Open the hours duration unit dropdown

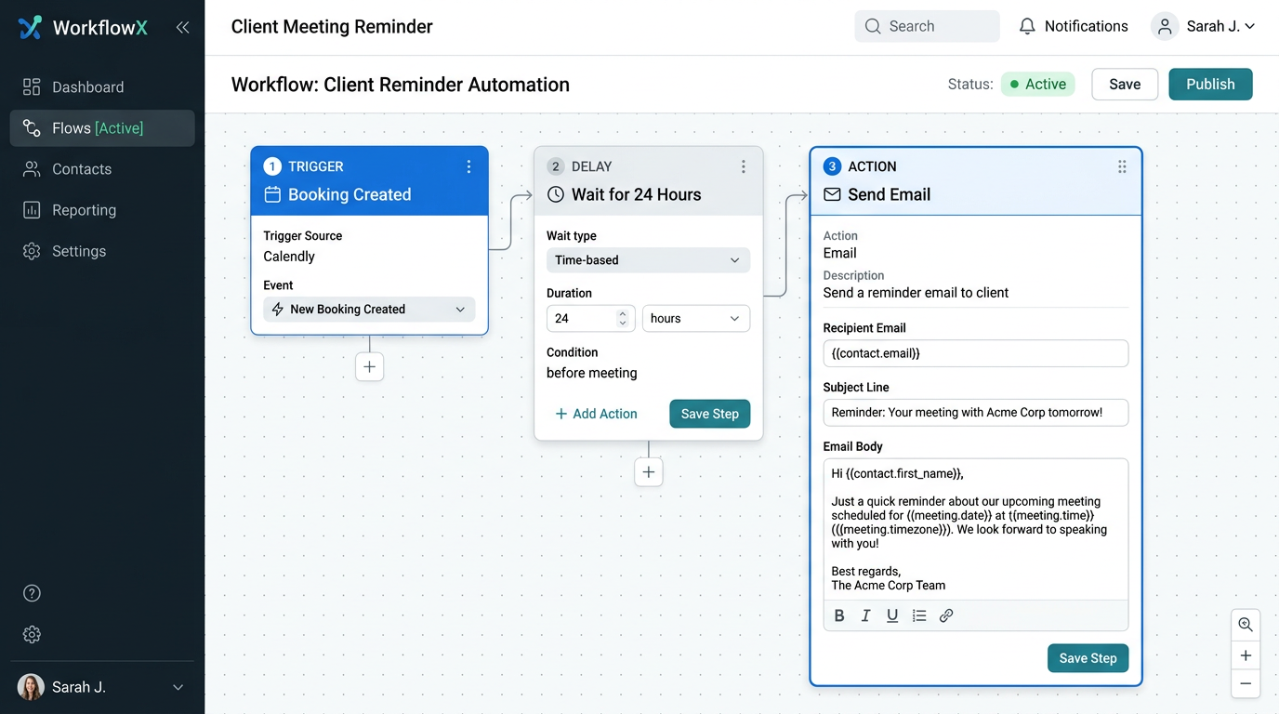[x=695, y=318]
